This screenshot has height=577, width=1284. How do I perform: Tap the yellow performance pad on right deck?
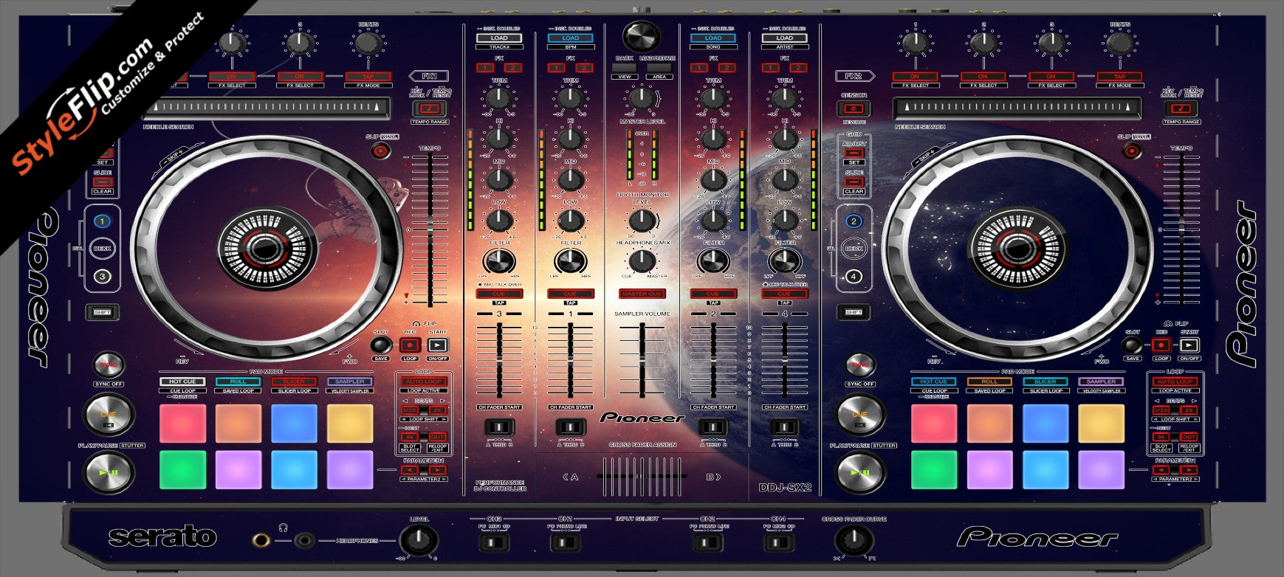[1101, 424]
